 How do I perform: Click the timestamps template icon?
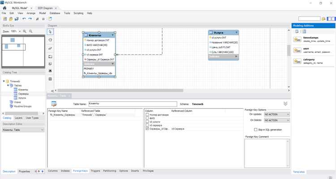click(297, 39)
